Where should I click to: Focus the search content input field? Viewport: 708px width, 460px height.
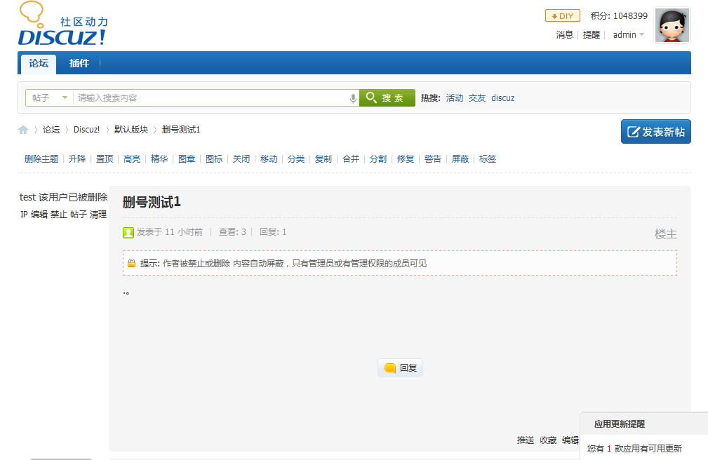pos(211,98)
